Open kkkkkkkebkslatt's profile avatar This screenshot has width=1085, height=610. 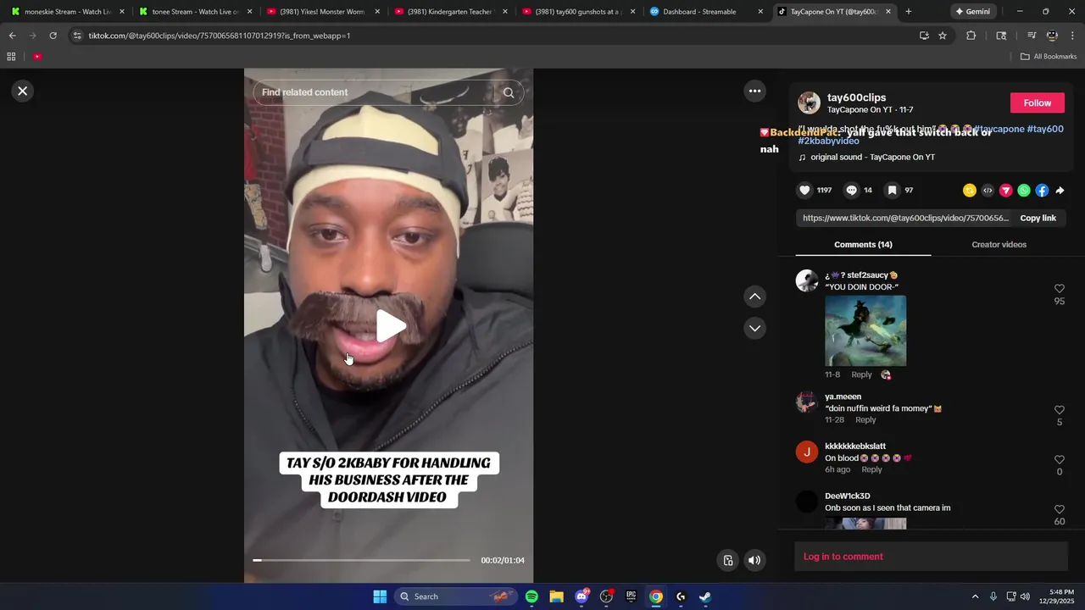click(806, 452)
